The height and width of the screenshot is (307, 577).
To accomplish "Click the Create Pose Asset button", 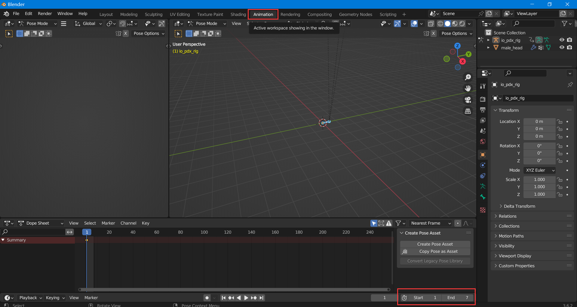I will pos(435,244).
